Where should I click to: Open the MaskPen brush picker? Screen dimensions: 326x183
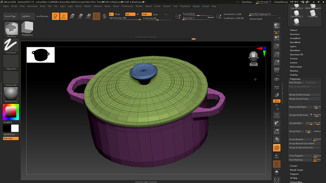11,30
